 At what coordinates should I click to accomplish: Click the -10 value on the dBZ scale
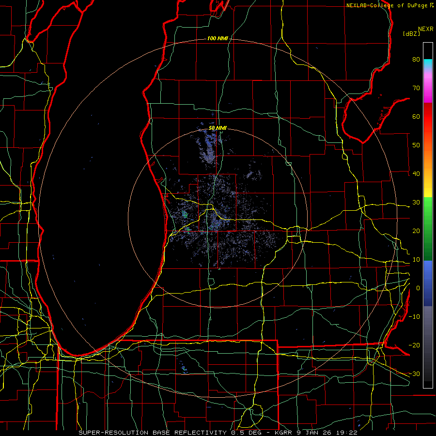414,317
